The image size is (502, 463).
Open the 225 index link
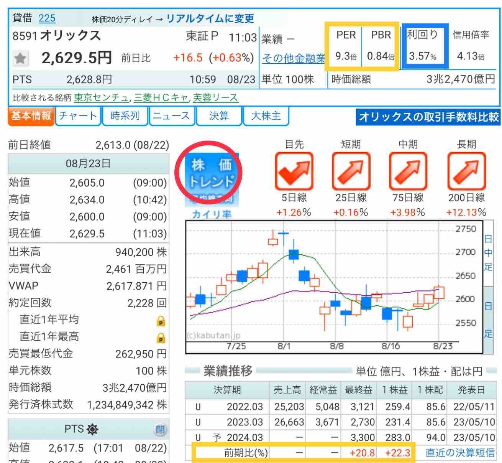(x=47, y=18)
